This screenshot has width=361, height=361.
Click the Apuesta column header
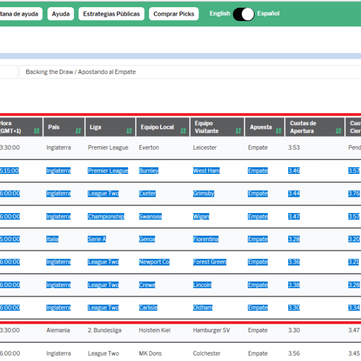coord(265,127)
